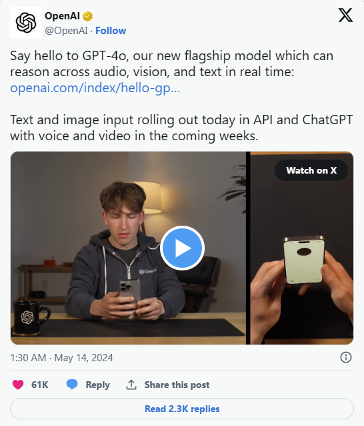Click the share upload arrow icon
364x426 pixels.
pyautogui.click(x=131, y=385)
